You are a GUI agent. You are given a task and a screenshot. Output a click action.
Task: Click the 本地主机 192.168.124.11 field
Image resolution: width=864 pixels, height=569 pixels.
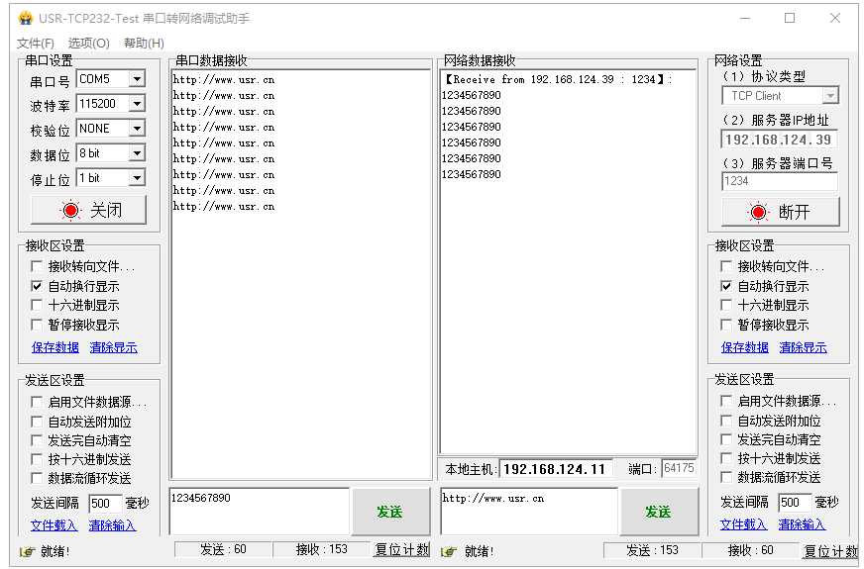pyautogui.click(x=556, y=469)
